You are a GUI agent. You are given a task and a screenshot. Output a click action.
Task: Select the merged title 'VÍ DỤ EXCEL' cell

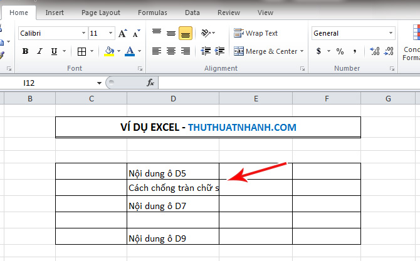coord(208,127)
